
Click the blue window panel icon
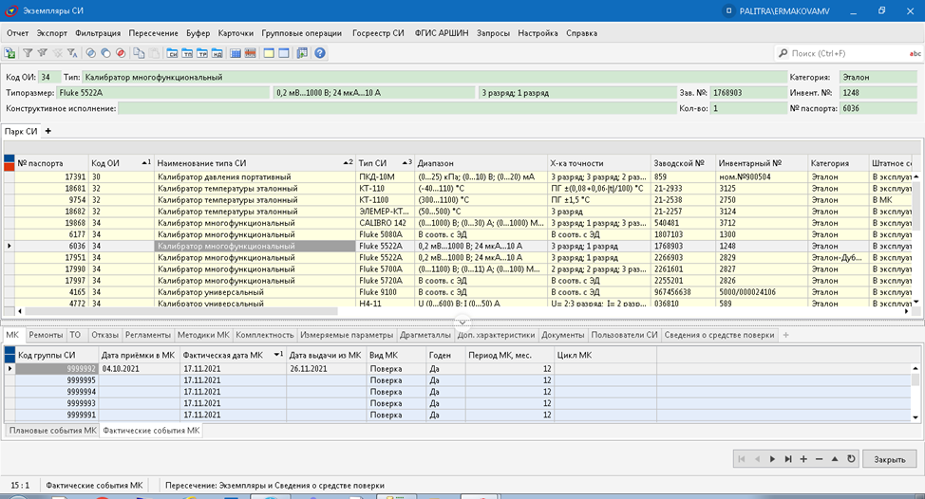pyautogui.click(x=284, y=53)
